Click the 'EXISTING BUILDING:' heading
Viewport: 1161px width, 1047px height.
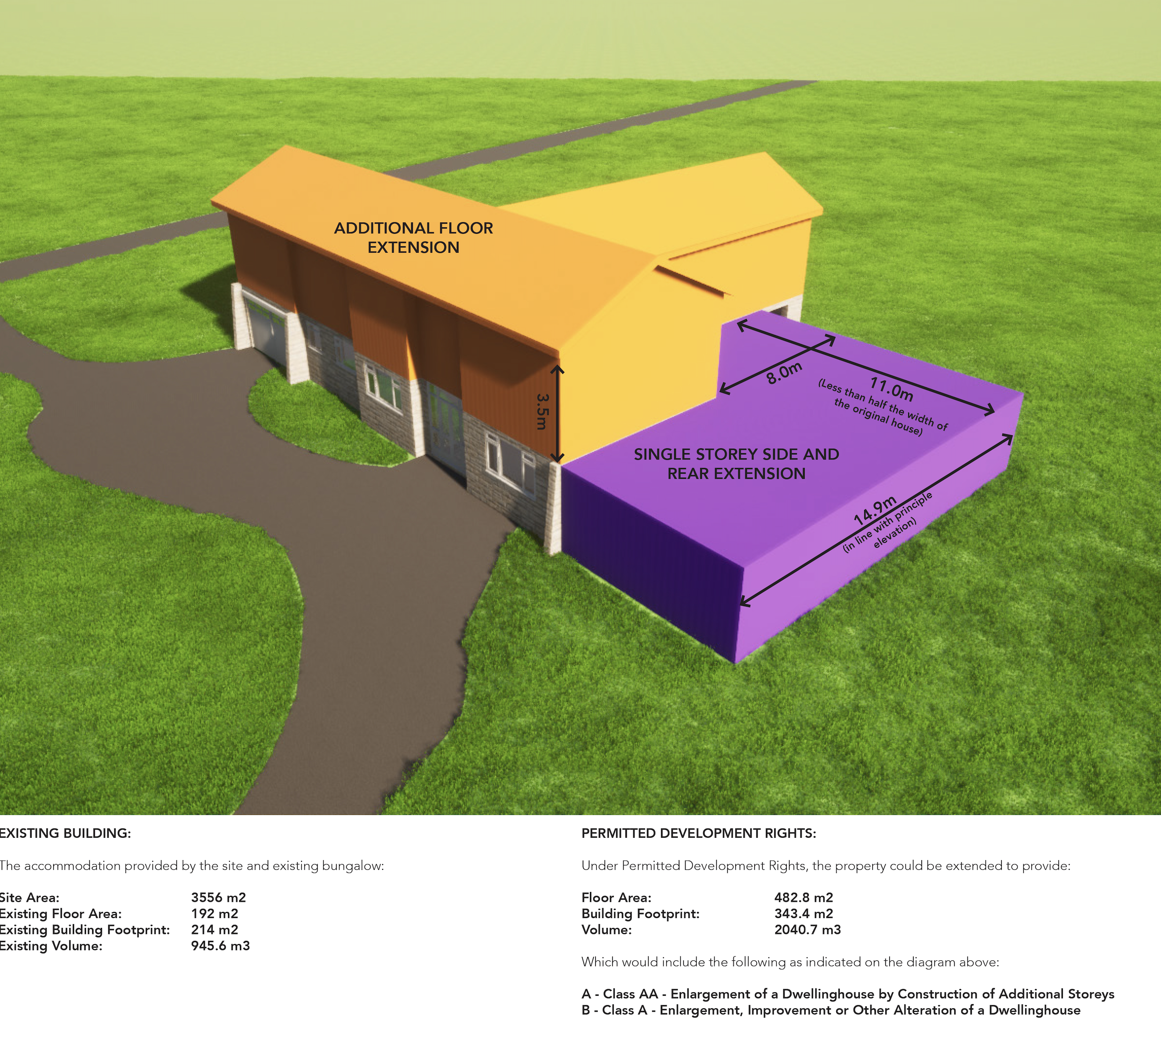(x=65, y=833)
